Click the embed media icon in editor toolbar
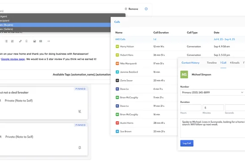Image resolution: width=245 pixels, height=163 pixels. (41, 41)
